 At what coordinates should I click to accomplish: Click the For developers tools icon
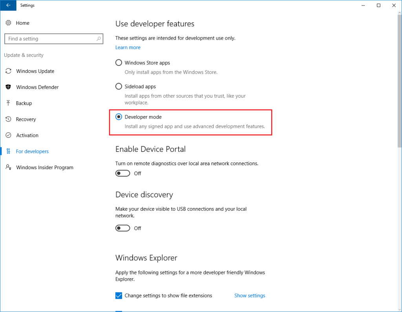click(8, 151)
